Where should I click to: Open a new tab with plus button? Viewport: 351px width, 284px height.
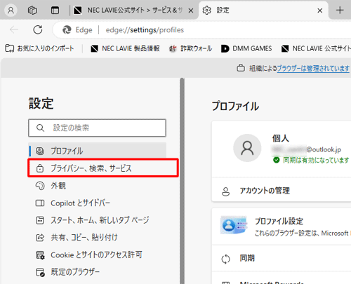click(340, 11)
